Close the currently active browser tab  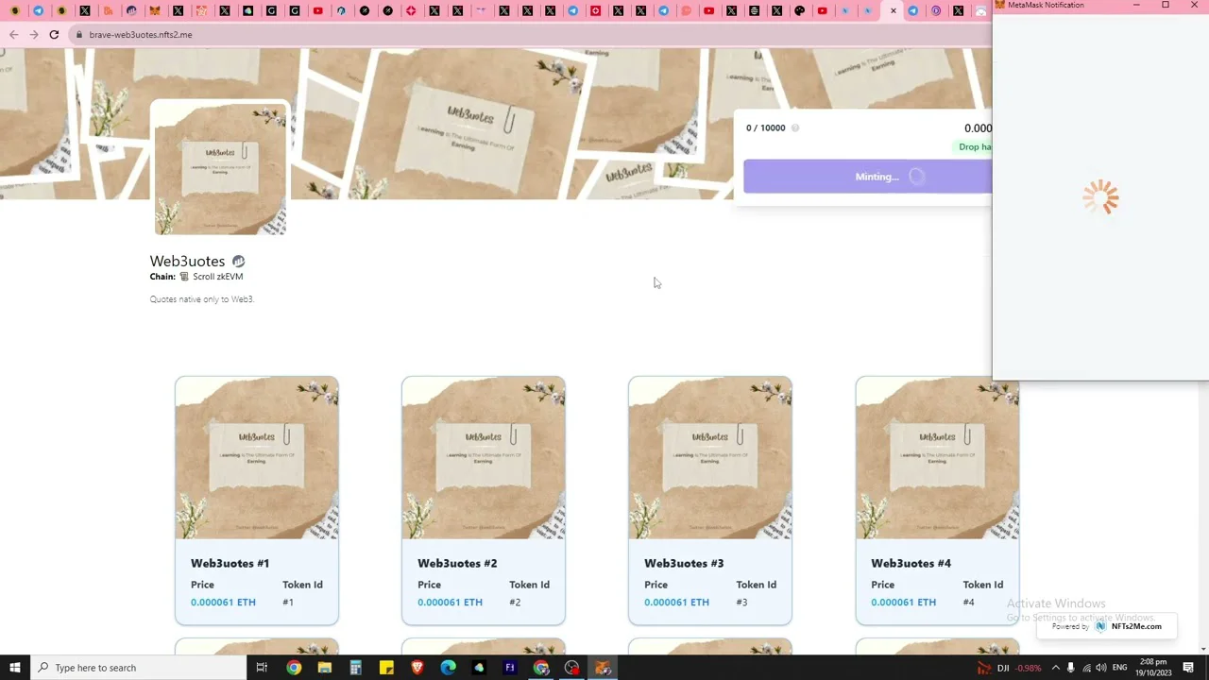click(894, 11)
